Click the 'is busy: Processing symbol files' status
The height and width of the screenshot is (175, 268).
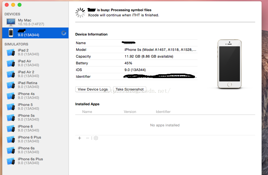point(124,10)
